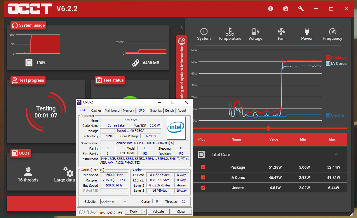Click the Plot column header

[201, 139]
